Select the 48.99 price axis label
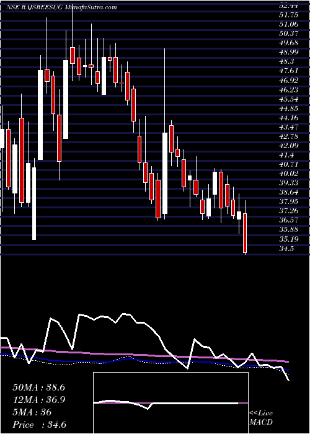This screenshot has height=434, width=310. coord(288,52)
